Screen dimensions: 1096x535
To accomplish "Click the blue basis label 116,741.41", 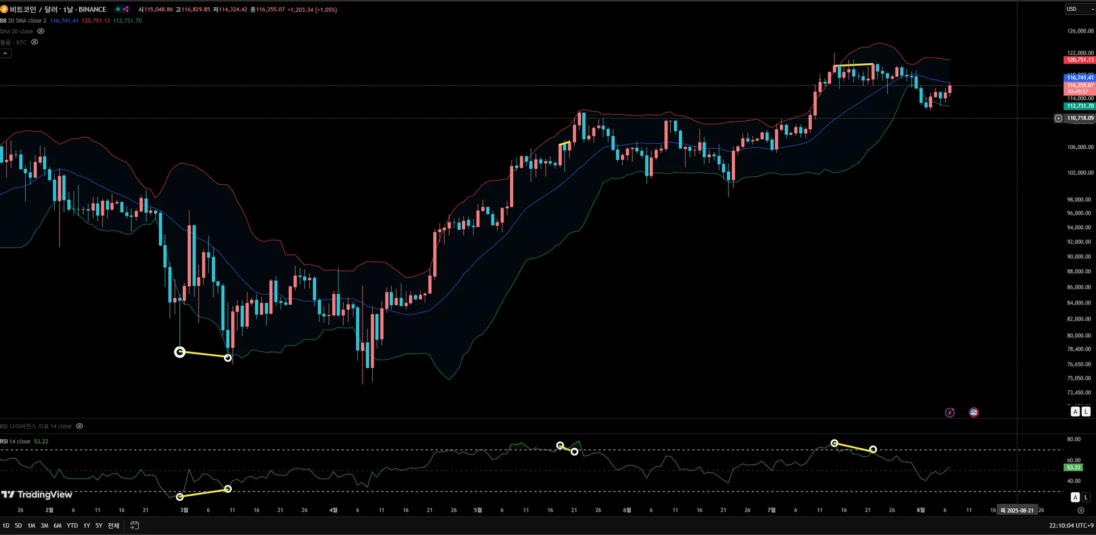I will pos(1079,78).
